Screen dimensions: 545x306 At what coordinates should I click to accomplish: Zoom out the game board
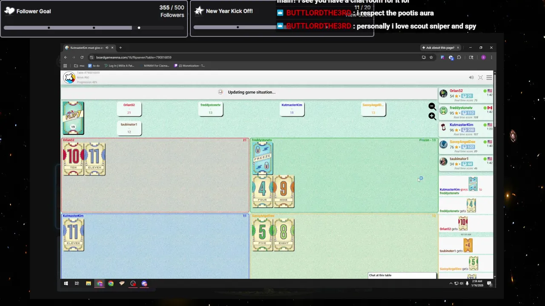[x=432, y=107]
